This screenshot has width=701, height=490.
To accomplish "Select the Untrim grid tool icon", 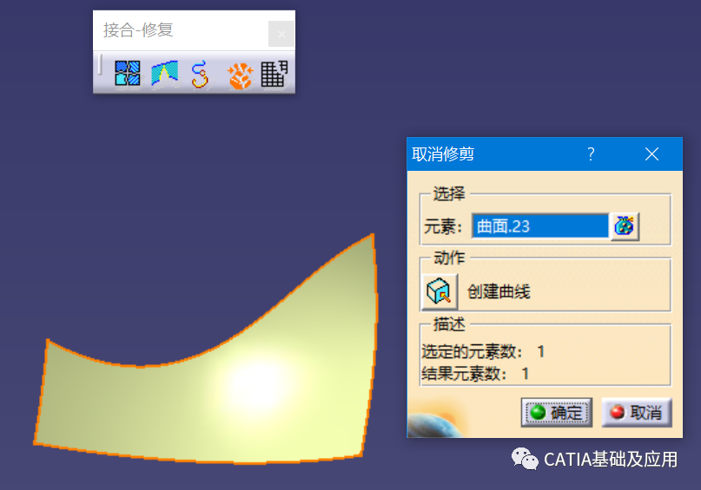I will click(x=274, y=74).
